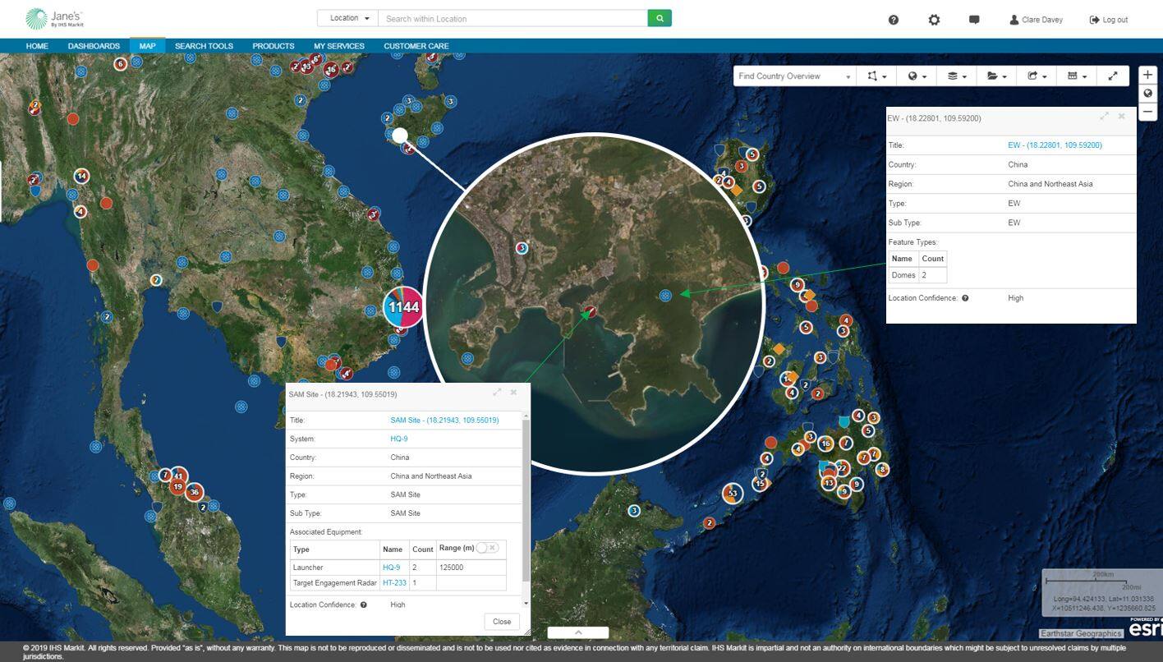Zoom out the map with minus button
The width and height of the screenshot is (1163, 662).
point(1147,111)
